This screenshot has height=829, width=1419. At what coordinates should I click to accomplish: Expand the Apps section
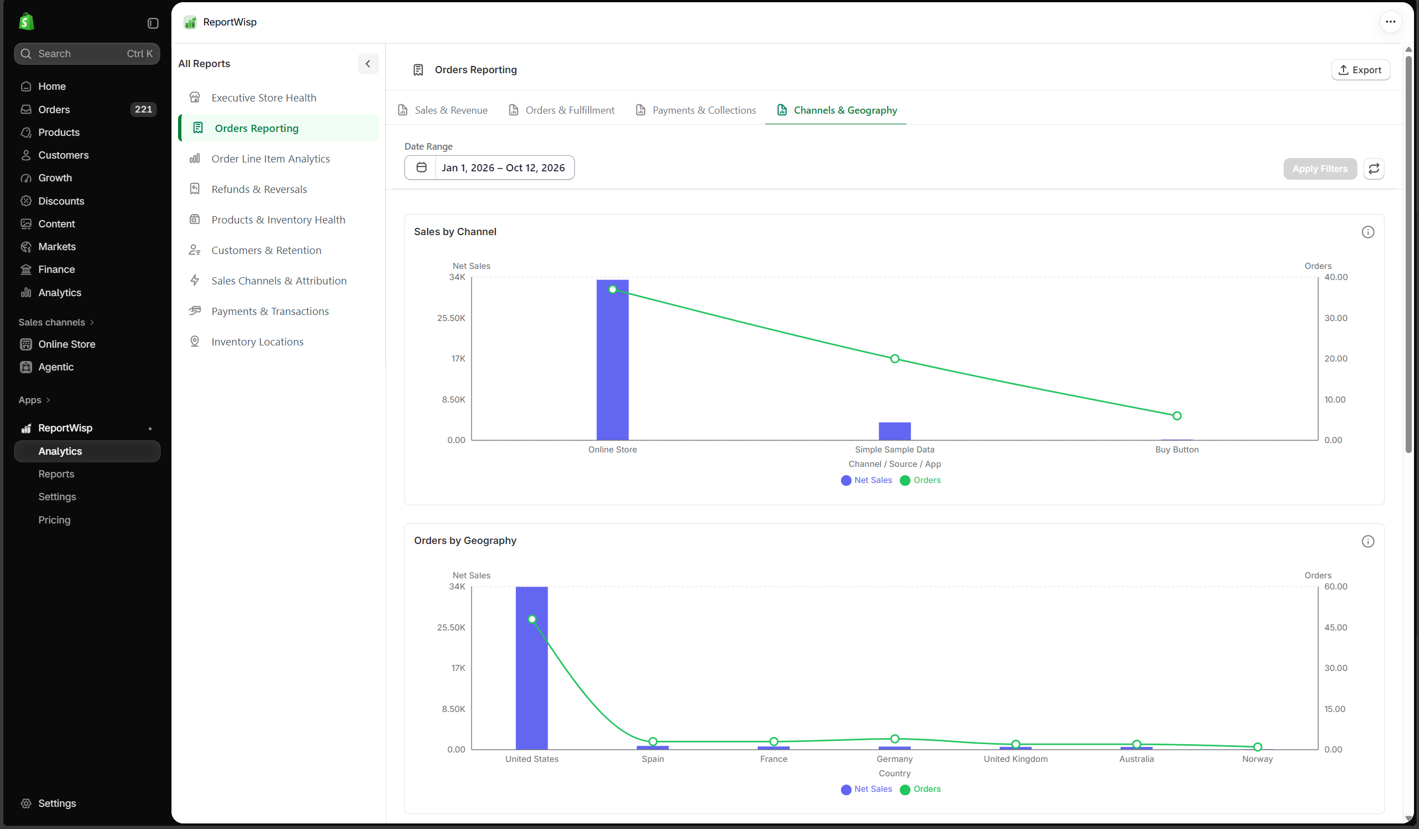tap(34, 400)
